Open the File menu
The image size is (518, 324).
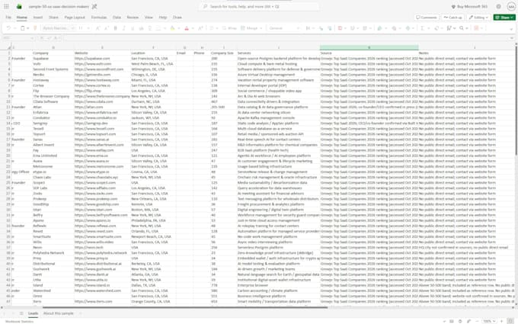(8, 18)
